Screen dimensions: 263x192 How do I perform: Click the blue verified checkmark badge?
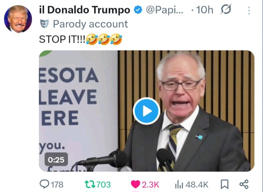(x=138, y=10)
